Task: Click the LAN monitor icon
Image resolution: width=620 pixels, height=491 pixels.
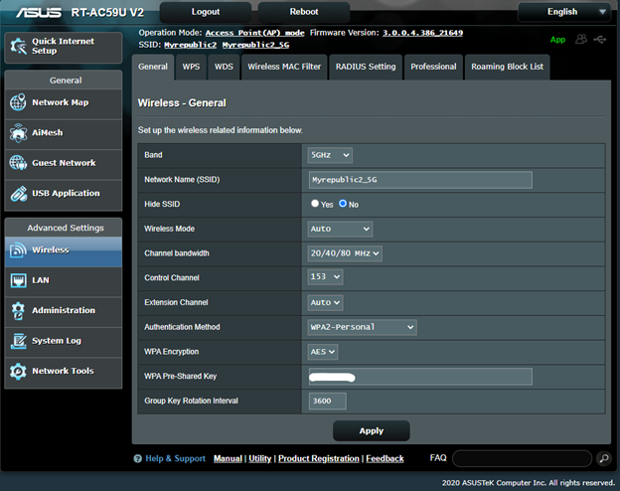Action: pos(18,280)
